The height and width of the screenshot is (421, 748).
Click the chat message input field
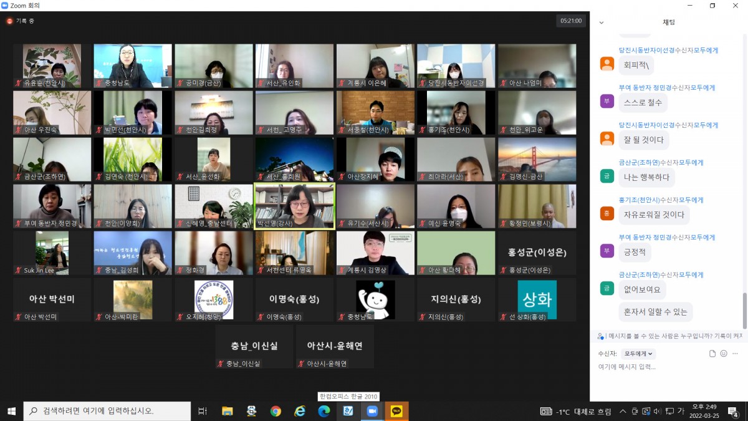tap(667, 367)
